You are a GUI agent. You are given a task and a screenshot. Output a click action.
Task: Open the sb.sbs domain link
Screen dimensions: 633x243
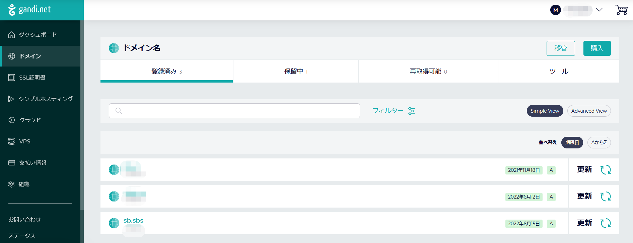133,221
